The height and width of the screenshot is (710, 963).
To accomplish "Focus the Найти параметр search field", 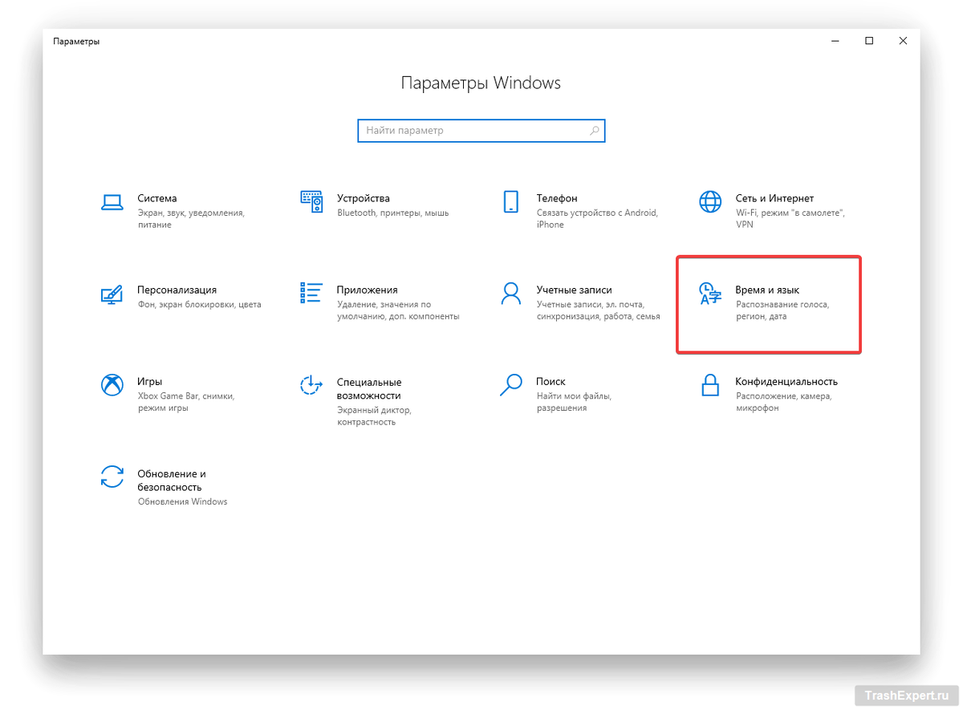I will (x=481, y=131).
